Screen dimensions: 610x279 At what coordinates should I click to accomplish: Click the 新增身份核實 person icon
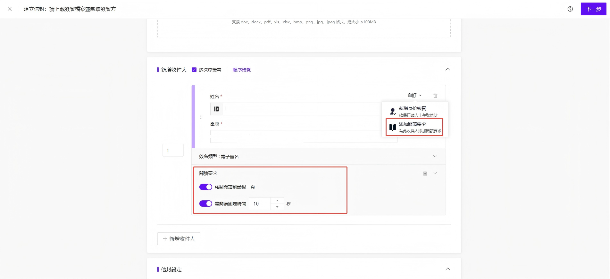click(x=393, y=112)
